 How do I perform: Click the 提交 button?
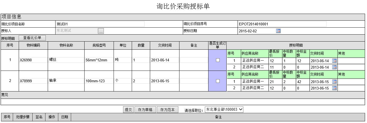pos(128,110)
